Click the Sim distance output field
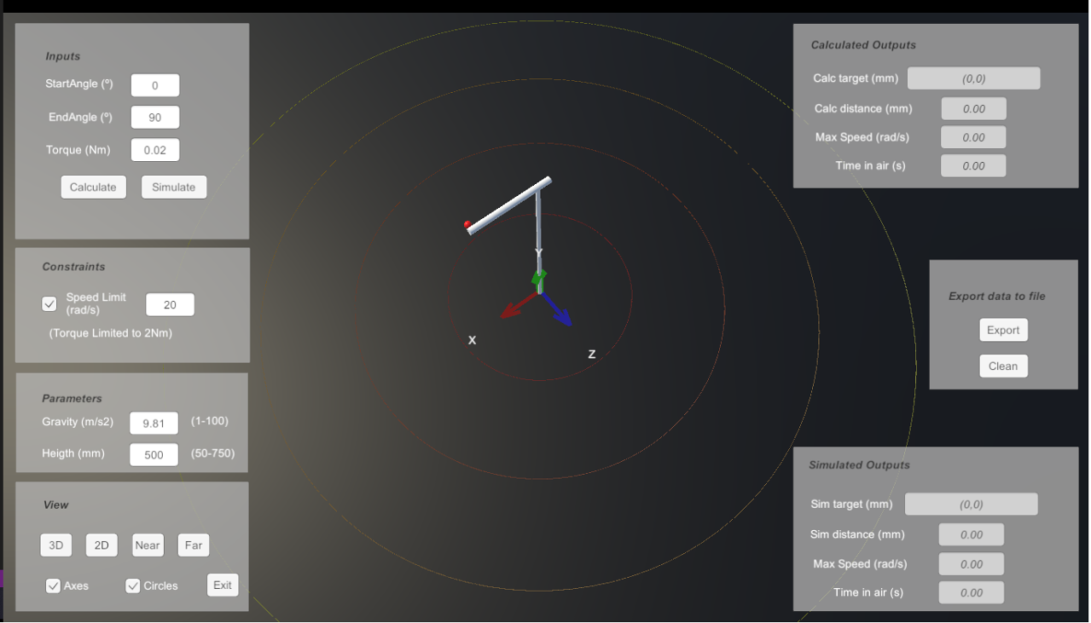The height and width of the screenshot is (623, 1091). 972,534
